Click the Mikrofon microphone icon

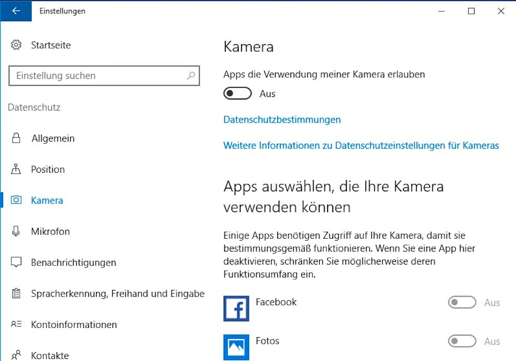coord(16,231)
